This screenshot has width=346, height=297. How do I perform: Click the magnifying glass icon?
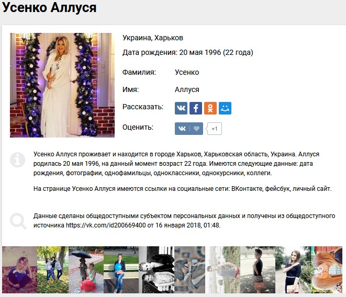point(18,221)
